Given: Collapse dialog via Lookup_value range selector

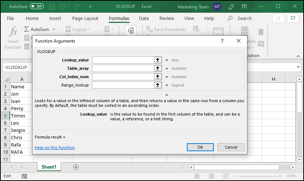Looking at the screenshot, I should (x=158, y=60).
